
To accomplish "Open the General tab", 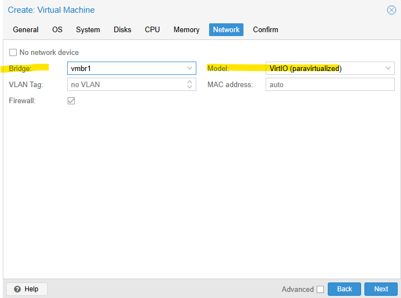I will [26, 30].
